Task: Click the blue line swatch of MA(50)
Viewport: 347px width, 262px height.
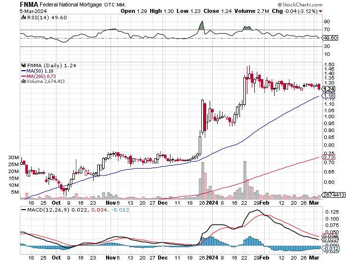Action: [x=23, y=71]
